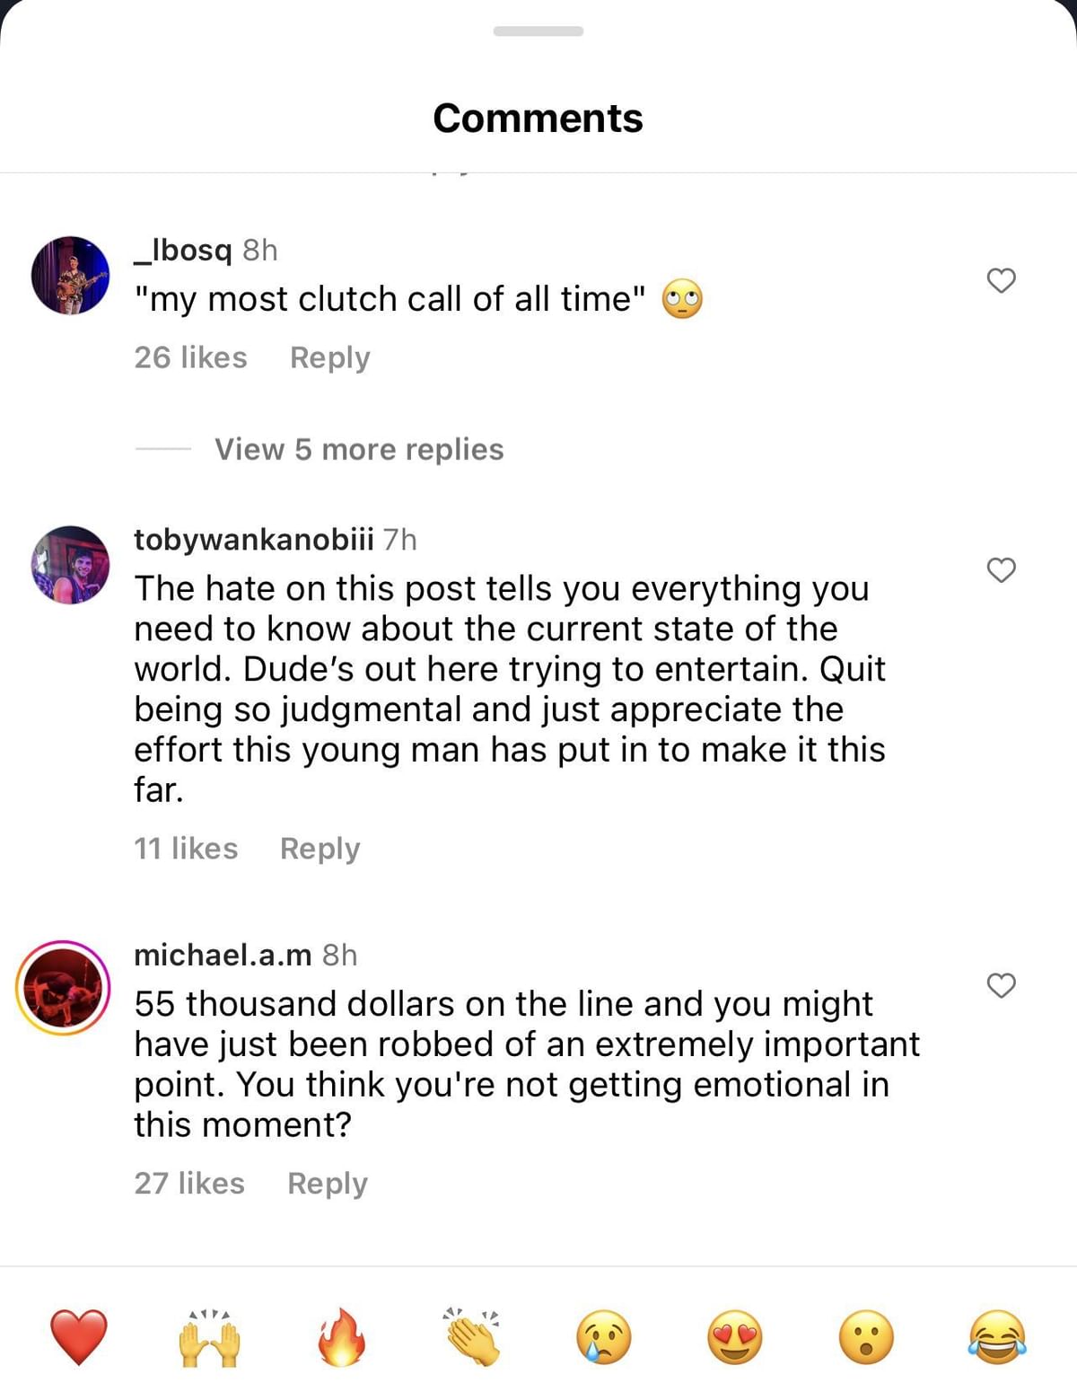The image size is (1077, 1392).
Task: React with the heart-eyes emoji
Action: click(734, 1337)
